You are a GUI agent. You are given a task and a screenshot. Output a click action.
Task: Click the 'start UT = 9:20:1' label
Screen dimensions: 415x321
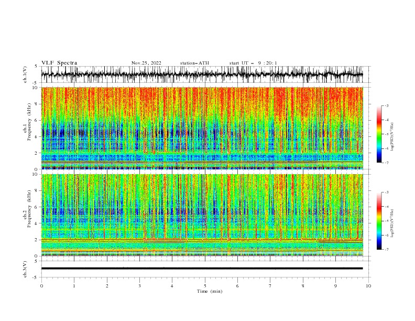(x=253, y=63)
